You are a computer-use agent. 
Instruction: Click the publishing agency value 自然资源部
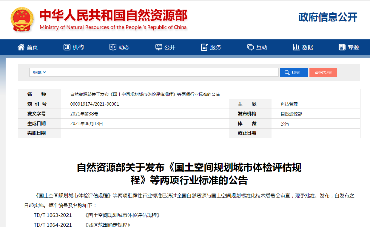(291, 114)
